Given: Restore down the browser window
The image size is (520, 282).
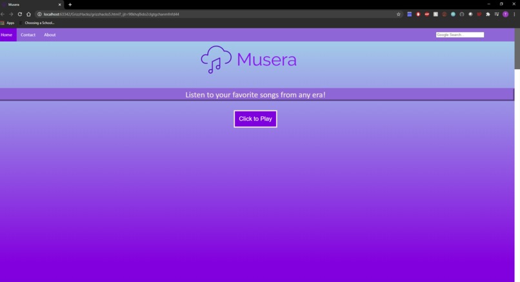Looking at the screenshot, I should click(501, 4).
